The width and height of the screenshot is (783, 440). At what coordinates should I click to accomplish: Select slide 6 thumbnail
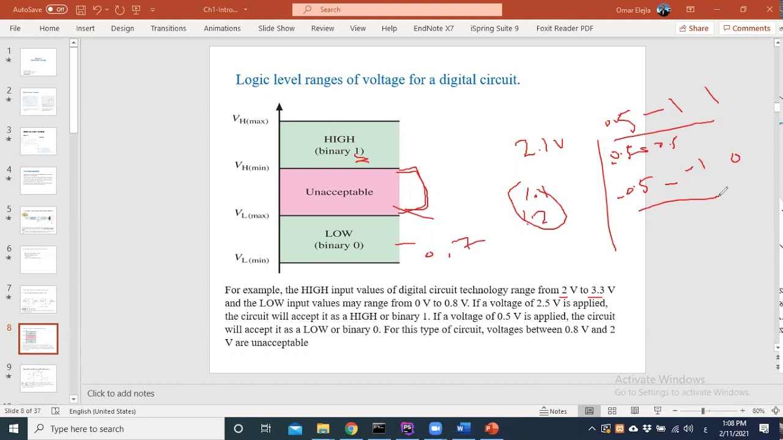pyautogui.click(x=39, y=260)
